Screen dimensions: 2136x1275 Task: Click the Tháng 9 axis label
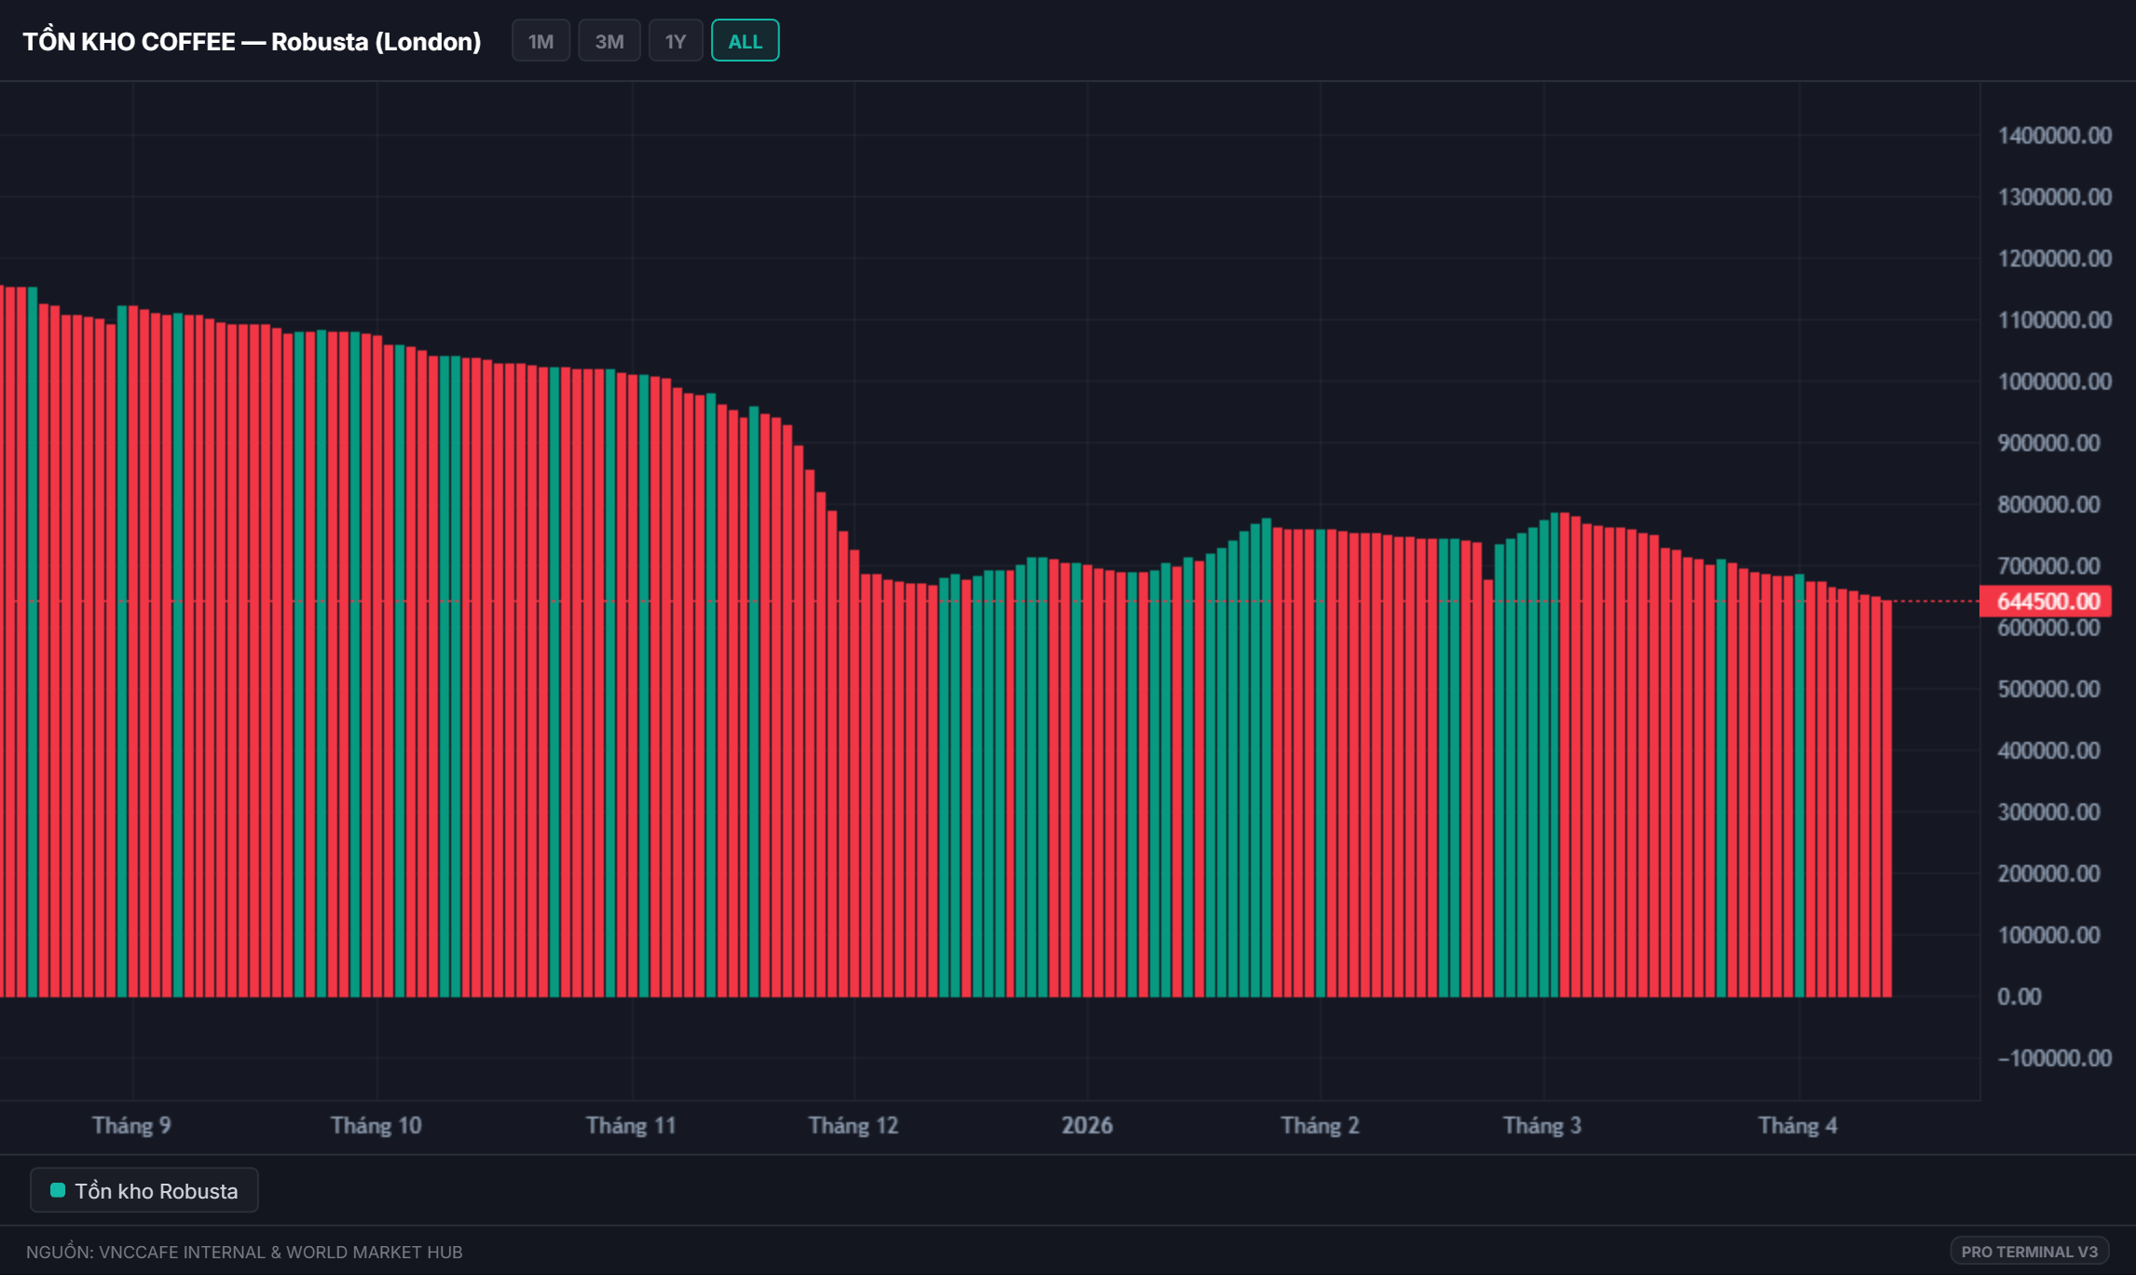(x=131, y=1125)
